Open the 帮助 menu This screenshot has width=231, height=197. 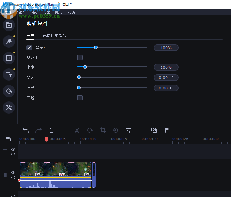click(71, 13)
